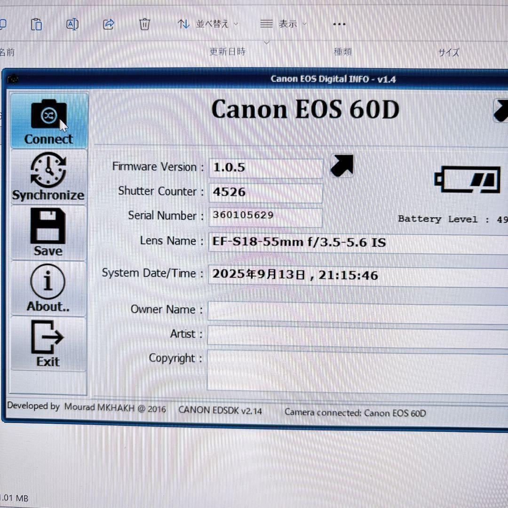
Task: Click the Save floppy disk icon
Action: coord(48,227)
